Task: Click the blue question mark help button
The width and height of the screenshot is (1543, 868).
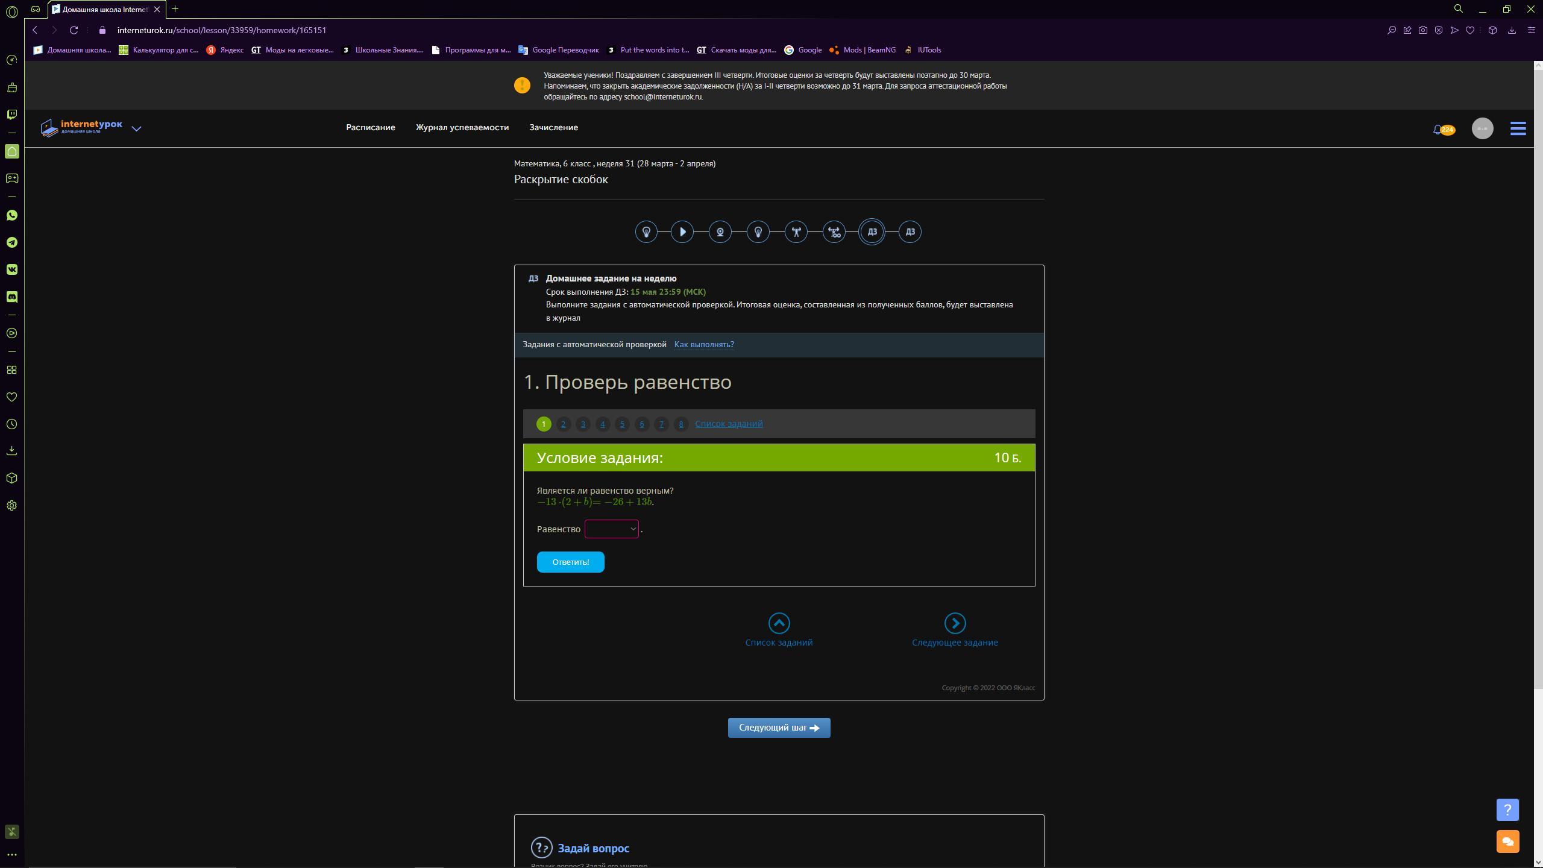Action: point(1507,810)
